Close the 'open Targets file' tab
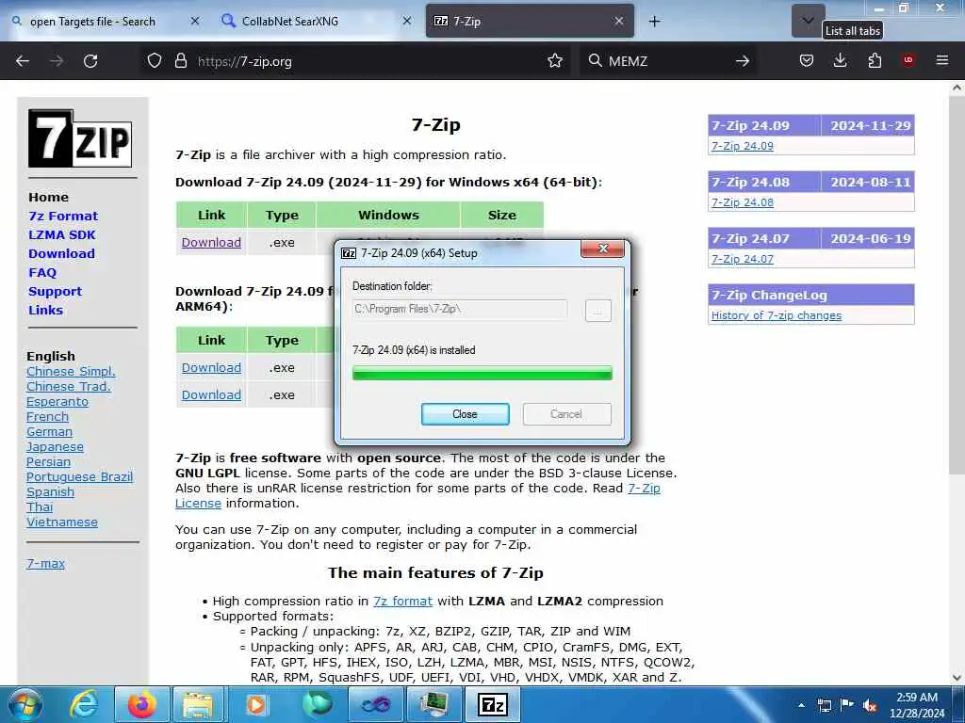Image resolution: width=965 pixels, height=723 pixels. pos(194,21)
